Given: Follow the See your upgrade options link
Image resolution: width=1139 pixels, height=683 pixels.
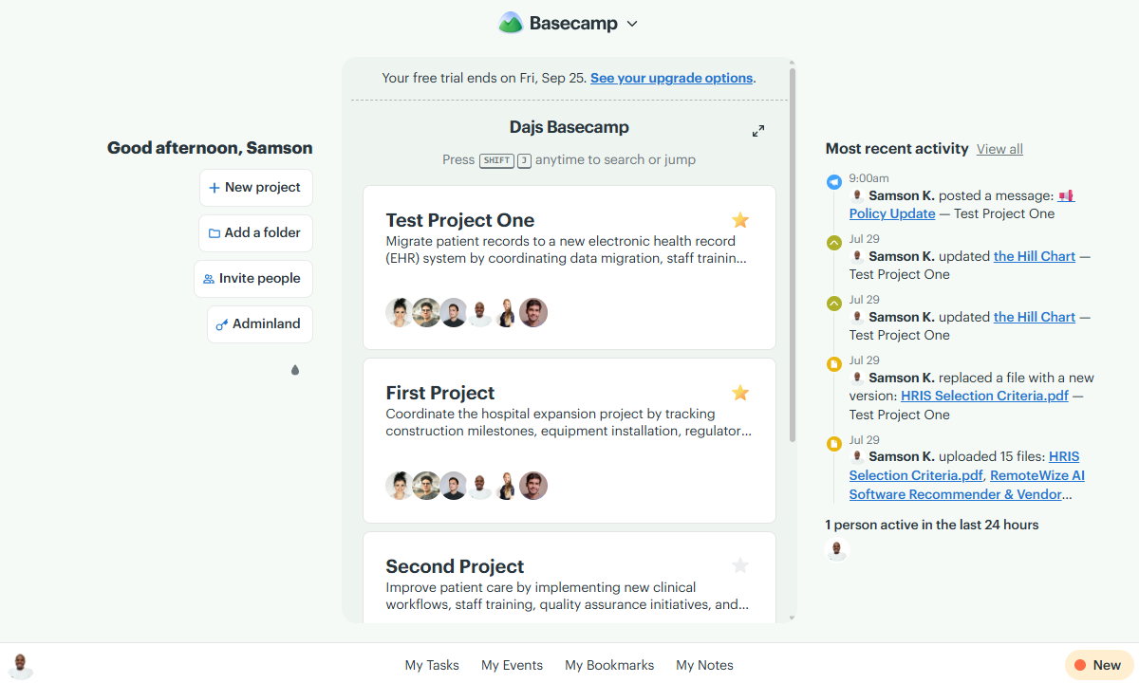Looking at the screenshot, I should (x=671, y=78).
